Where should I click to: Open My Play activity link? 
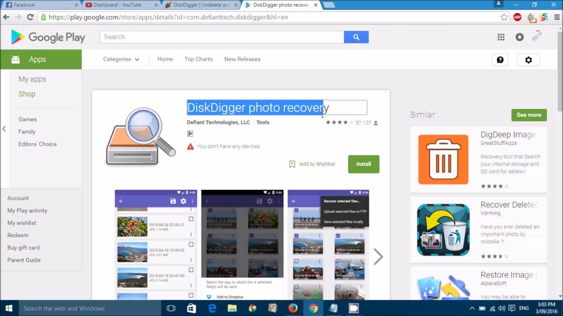[x=27, y=211]
